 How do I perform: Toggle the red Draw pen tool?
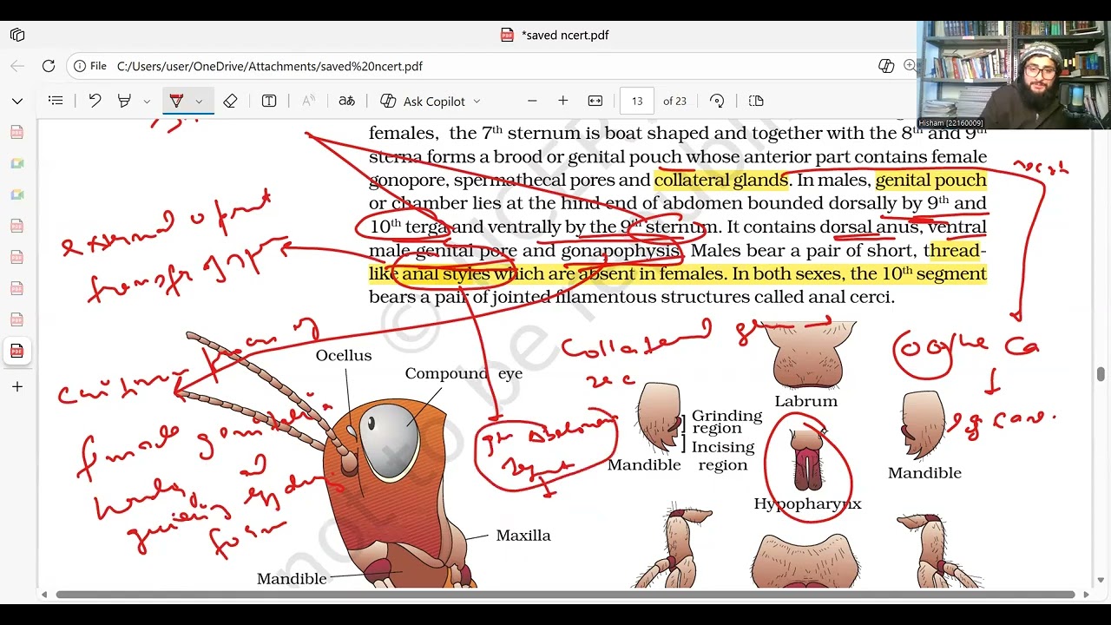pyautogui.click(x=176, y=101)
